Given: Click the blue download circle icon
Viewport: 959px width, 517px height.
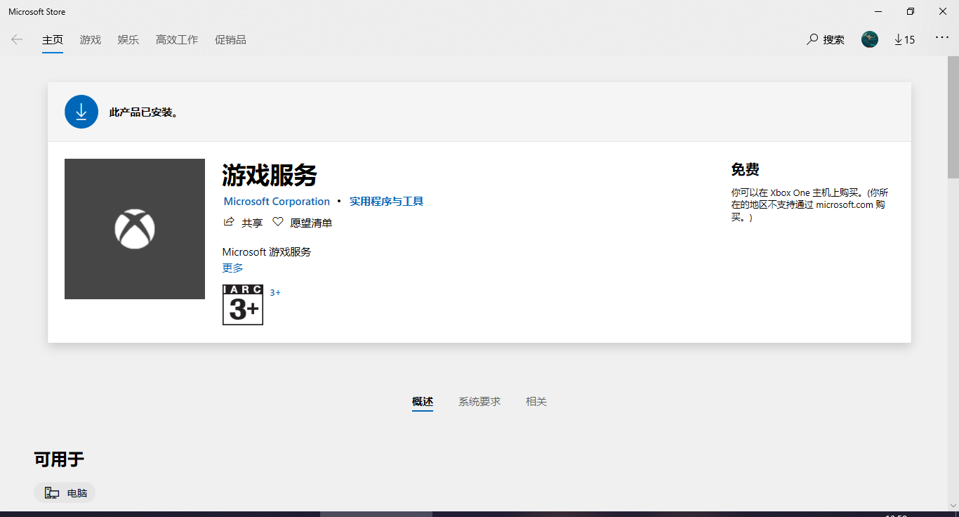Looking at the screenshot, I should tap(81, 112).
